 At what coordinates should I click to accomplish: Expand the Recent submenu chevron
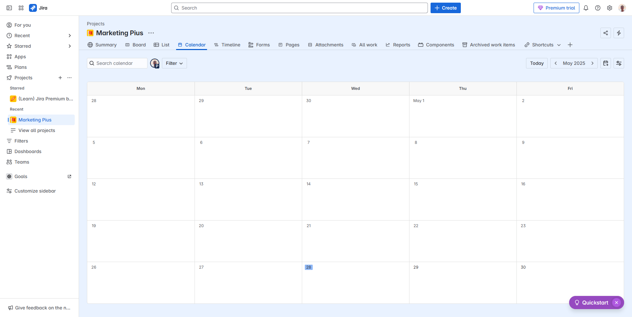click(x=69, y=36)
